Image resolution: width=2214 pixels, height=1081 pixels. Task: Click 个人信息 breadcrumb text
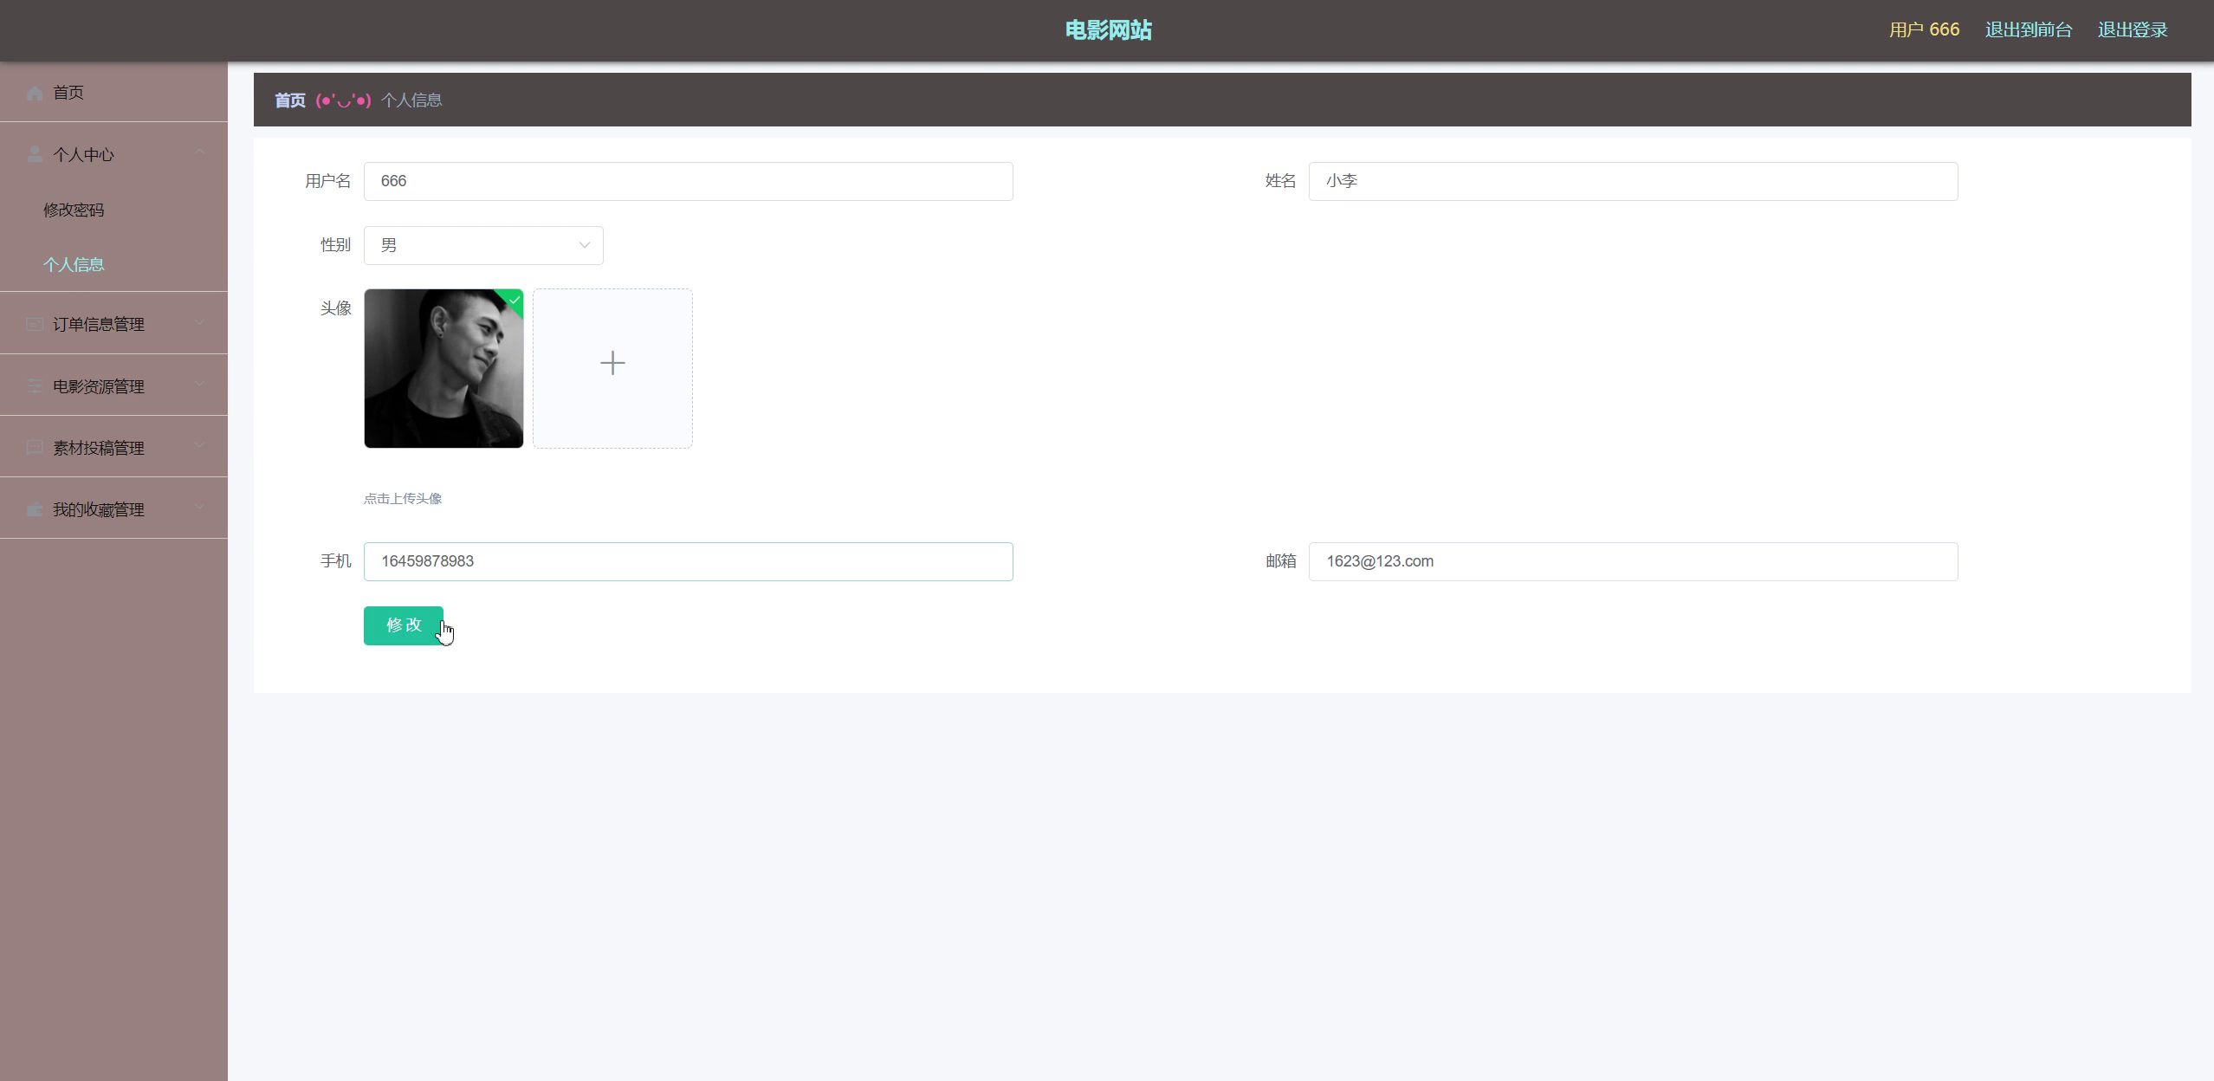(411, 100)
